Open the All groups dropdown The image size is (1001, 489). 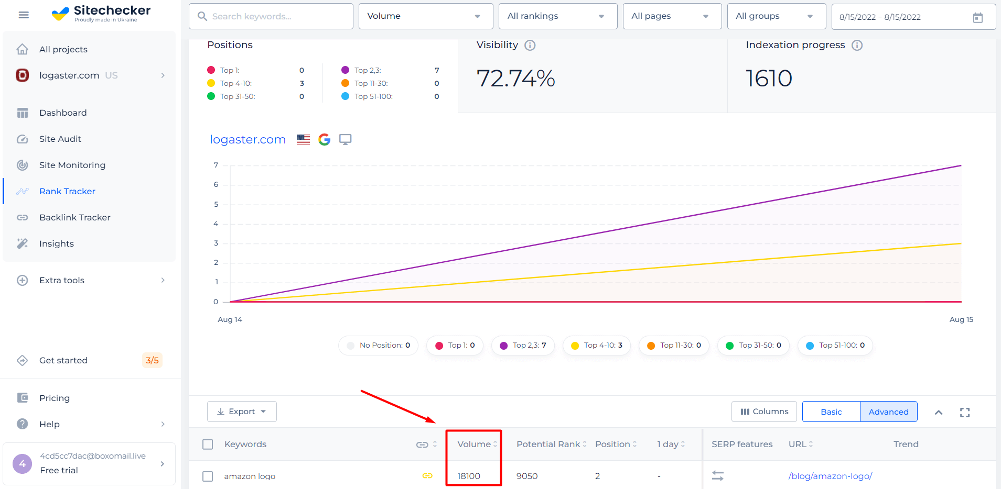click(x=777, y=16)
